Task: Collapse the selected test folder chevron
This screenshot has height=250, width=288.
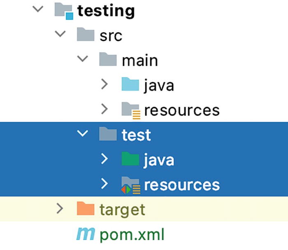Action: pos(82,133)
